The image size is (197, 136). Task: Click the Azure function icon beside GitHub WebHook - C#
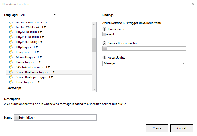pos(11,27)
